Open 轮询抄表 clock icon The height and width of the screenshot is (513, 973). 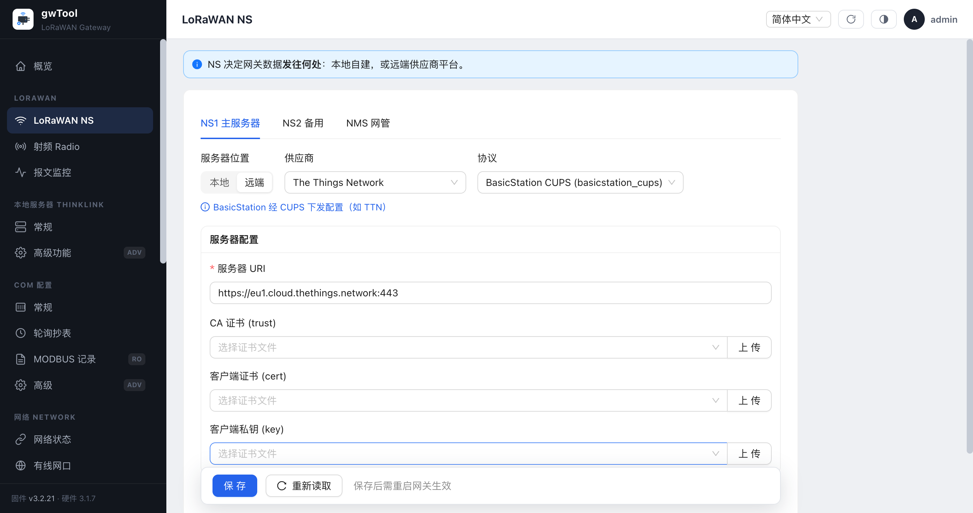pyautogui.click(x=20, y=333)
